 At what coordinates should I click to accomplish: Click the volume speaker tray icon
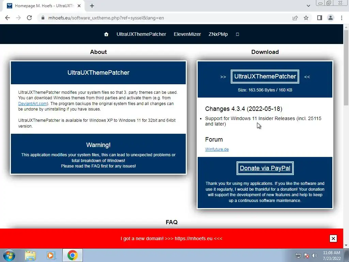314,256
